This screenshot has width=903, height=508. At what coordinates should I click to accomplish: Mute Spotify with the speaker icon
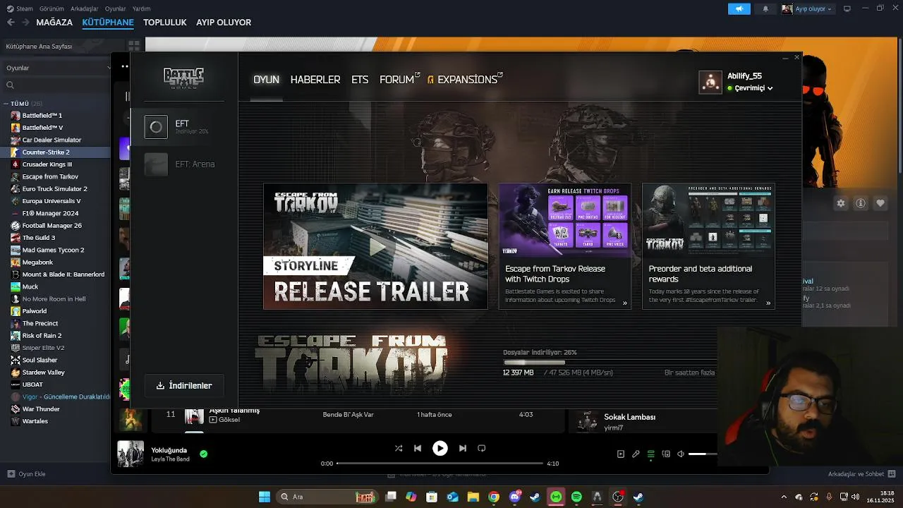681,454
